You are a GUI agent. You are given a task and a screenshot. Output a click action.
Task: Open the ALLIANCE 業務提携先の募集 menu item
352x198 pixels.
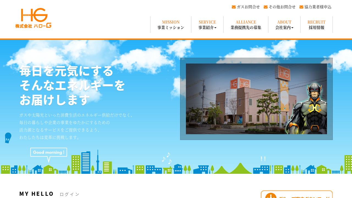(246, 24)
